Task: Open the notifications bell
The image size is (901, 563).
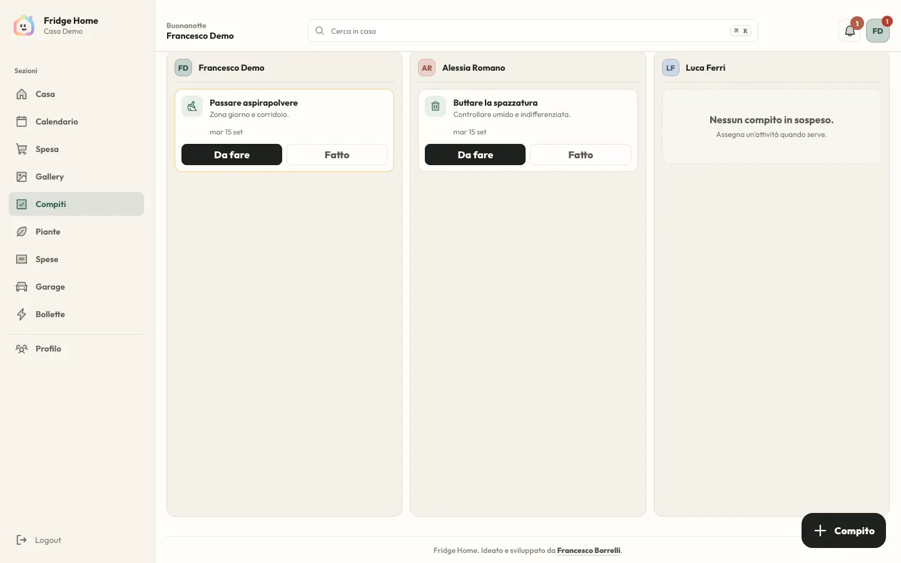Action: [x=850, y=31]
